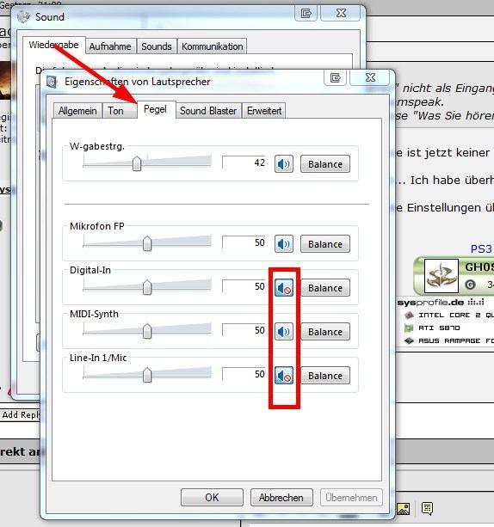Click the W-gabestrg. volume slider handle
The width and height of the screenshot is (494, 527).
click(x=137, y=163)
